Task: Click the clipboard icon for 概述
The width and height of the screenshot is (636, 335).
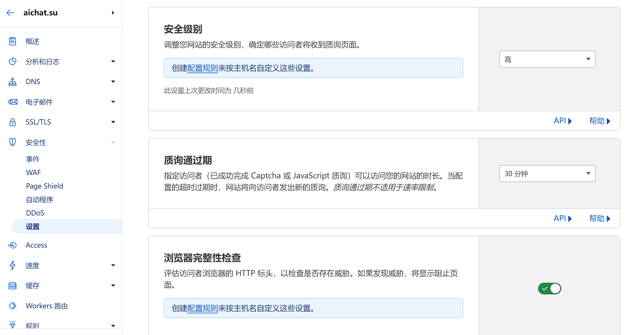Action: [12, 41]
